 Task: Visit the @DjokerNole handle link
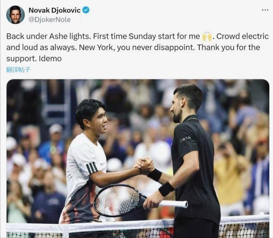[x=50, y=19]
